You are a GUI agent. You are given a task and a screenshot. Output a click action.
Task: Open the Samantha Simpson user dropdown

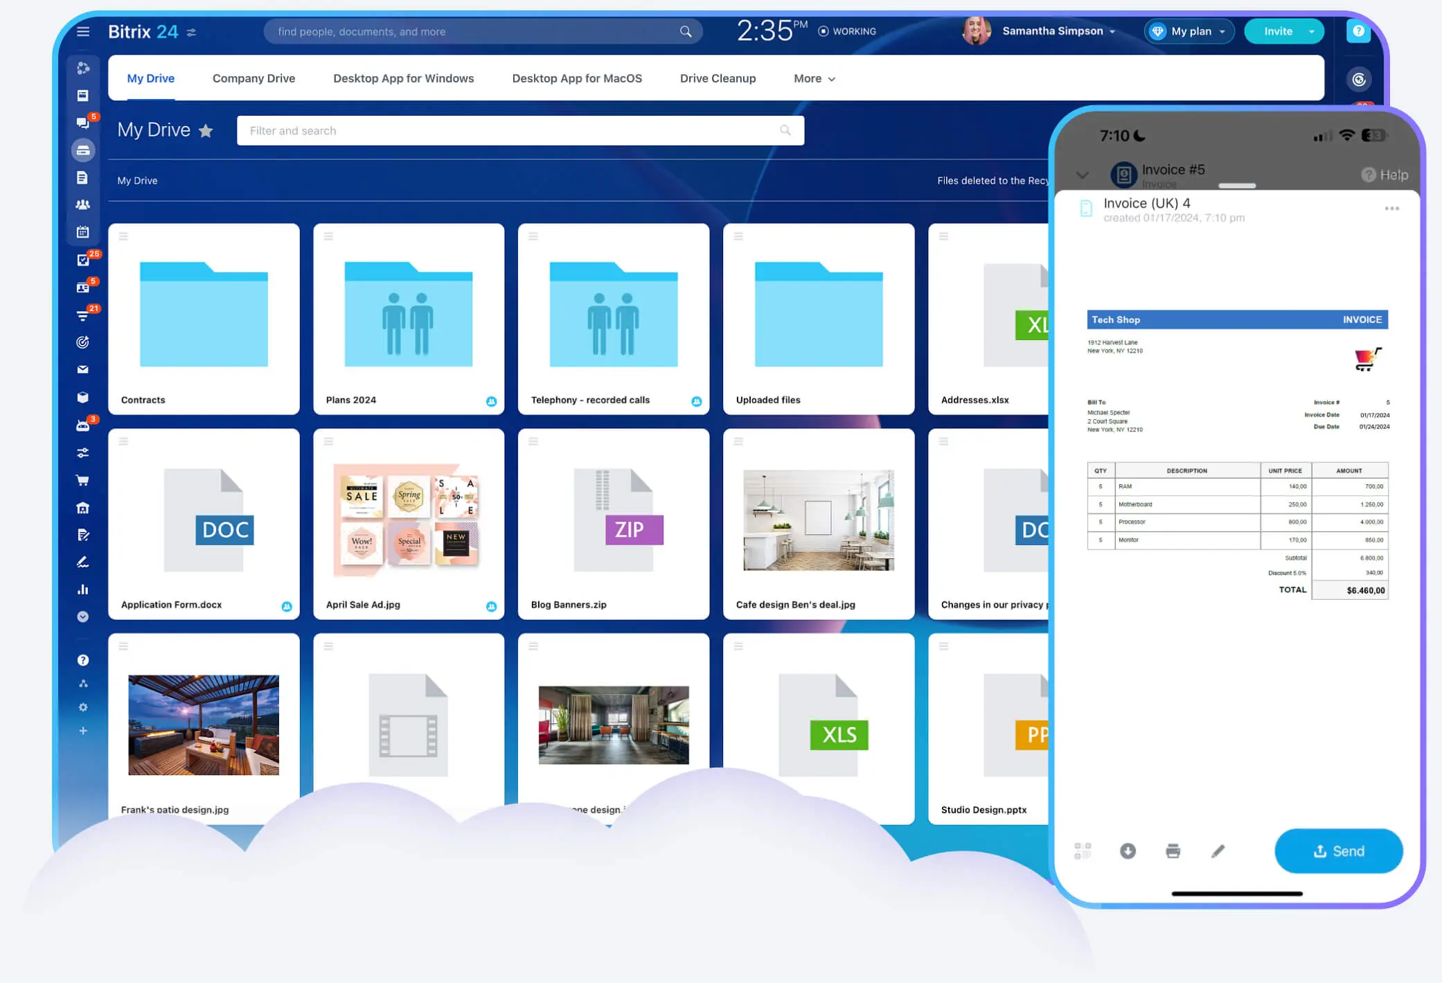1058,31
